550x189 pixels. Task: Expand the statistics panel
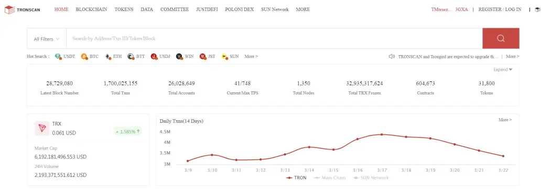click(503, 69)
